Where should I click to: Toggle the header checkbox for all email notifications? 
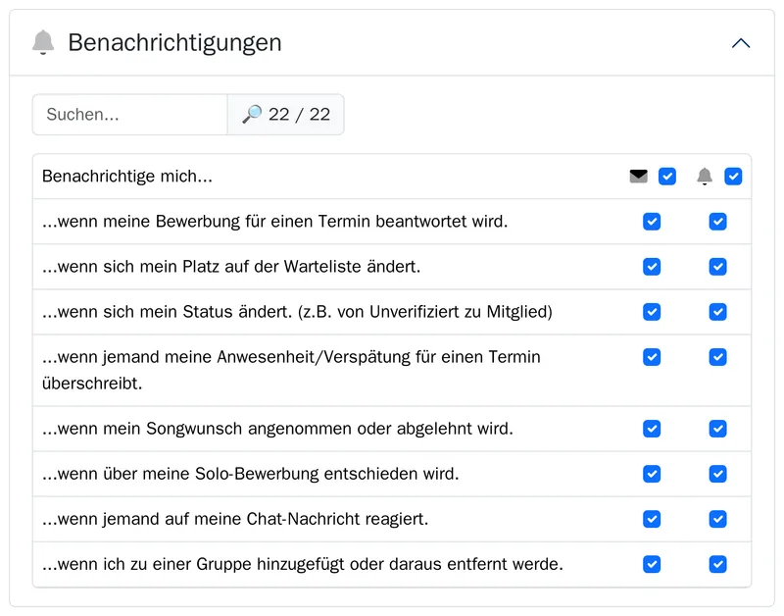(667, 177)
